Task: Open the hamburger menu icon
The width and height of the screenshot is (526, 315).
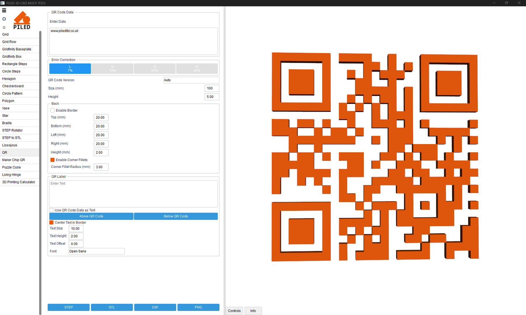Action: [x=4, y=10]
